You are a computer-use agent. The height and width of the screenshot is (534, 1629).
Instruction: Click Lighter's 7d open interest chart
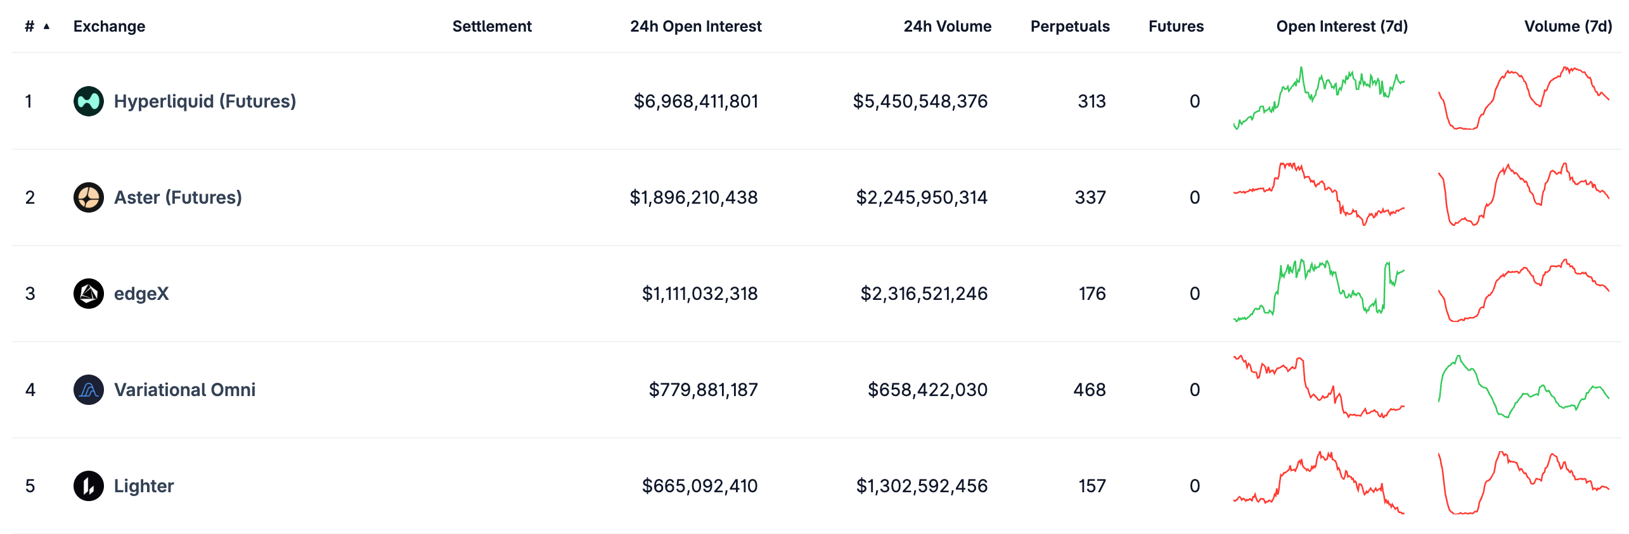(x=1318, y=483)
